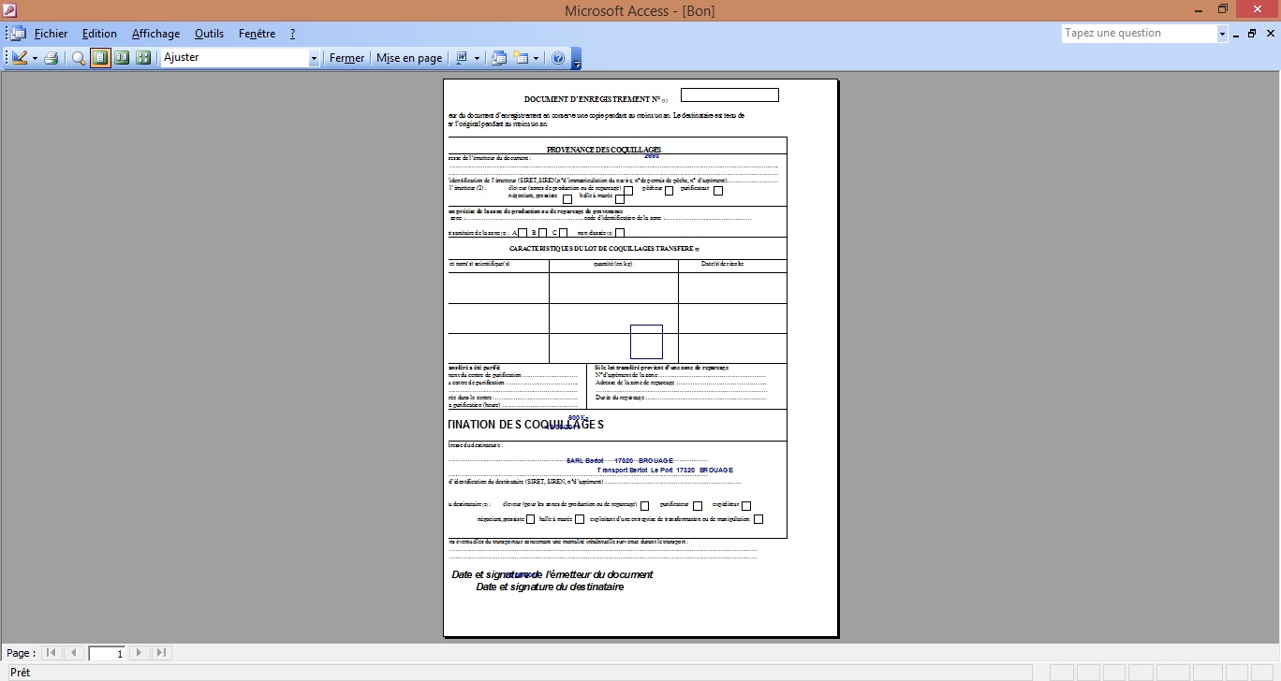Open the Outils menu
The width and height of the screenshot is (1281, 681).
pos(209,34)
